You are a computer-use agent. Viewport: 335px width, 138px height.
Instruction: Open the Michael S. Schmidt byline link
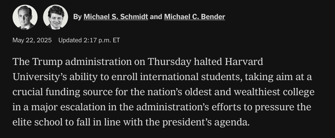pos(116,17)
